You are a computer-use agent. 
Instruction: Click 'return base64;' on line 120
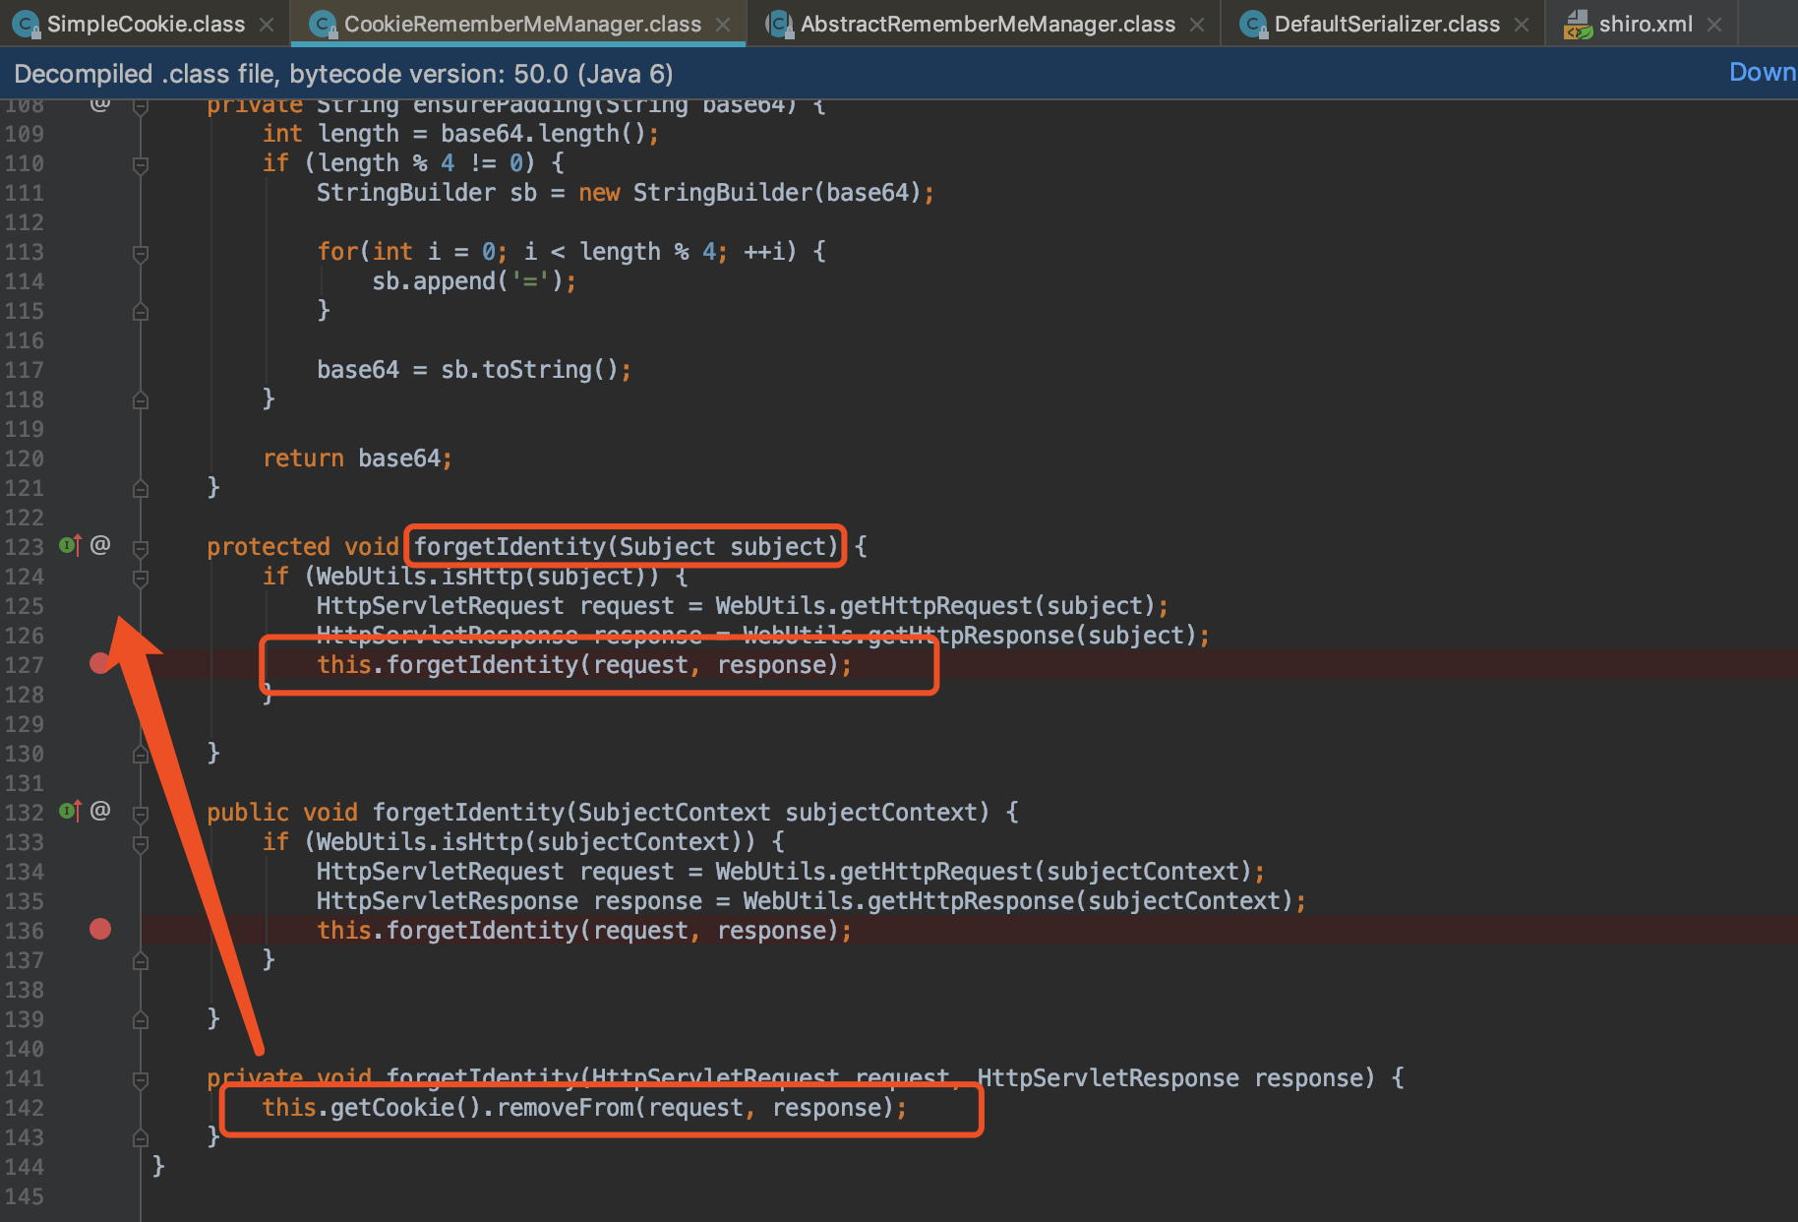(357, 458)
